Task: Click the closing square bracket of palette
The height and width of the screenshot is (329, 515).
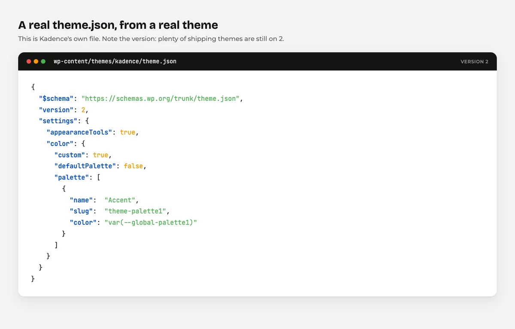Action: click(56, 245)
